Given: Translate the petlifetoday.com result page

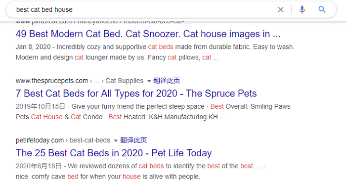Looking at the screenshot, I should pos(133,140).
